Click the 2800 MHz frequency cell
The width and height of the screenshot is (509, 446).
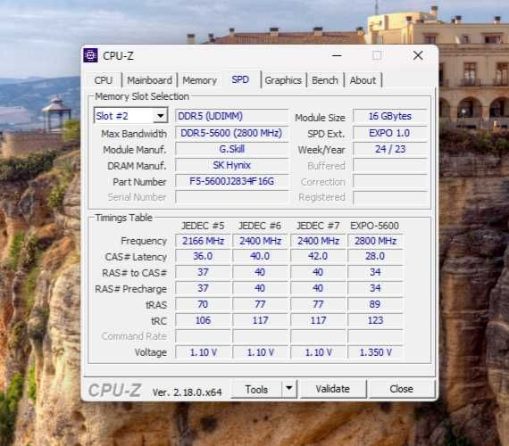[375, 241]
